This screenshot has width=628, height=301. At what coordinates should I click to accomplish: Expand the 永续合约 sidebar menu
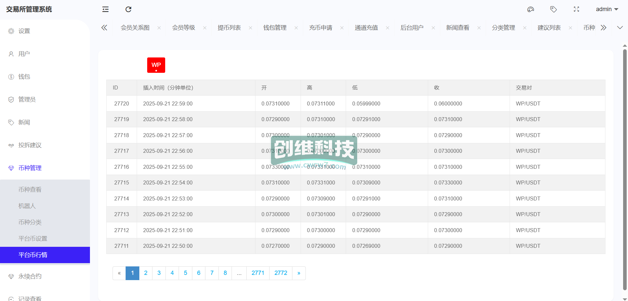click(30, 276)
